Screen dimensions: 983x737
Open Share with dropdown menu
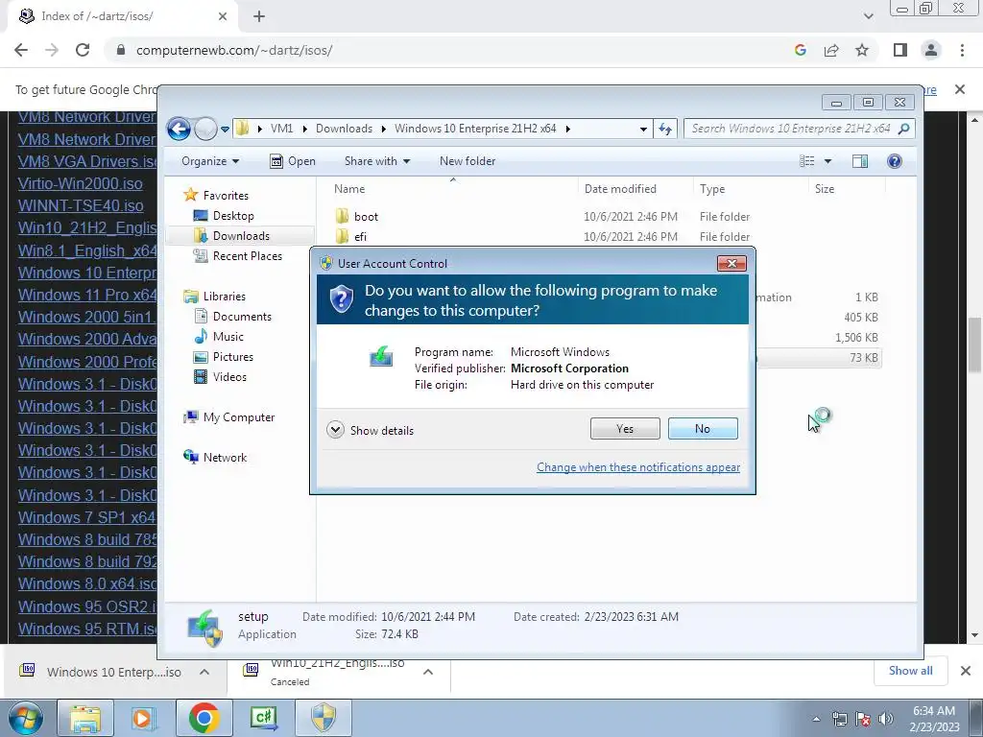coord(376,161)
